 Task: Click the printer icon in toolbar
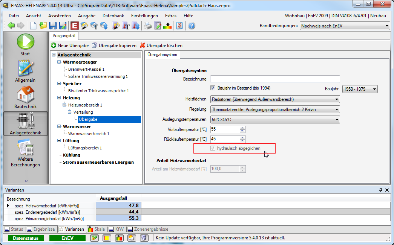[148, 26]
